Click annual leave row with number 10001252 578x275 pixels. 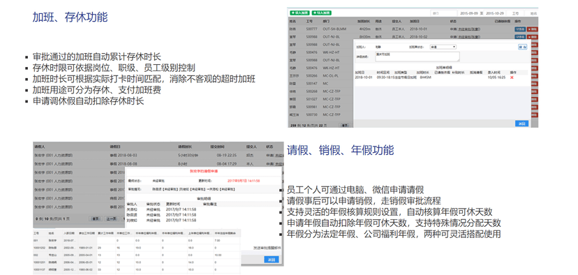click(137, 248)
